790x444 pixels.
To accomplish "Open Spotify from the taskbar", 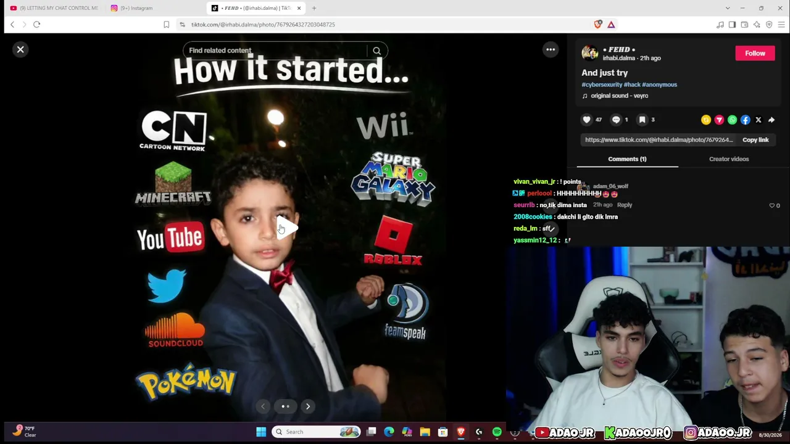I will point(497,432).
